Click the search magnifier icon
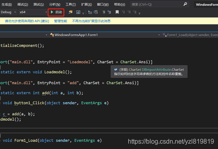The width and height of the screenshot is (218, 149). coord(185,4)
